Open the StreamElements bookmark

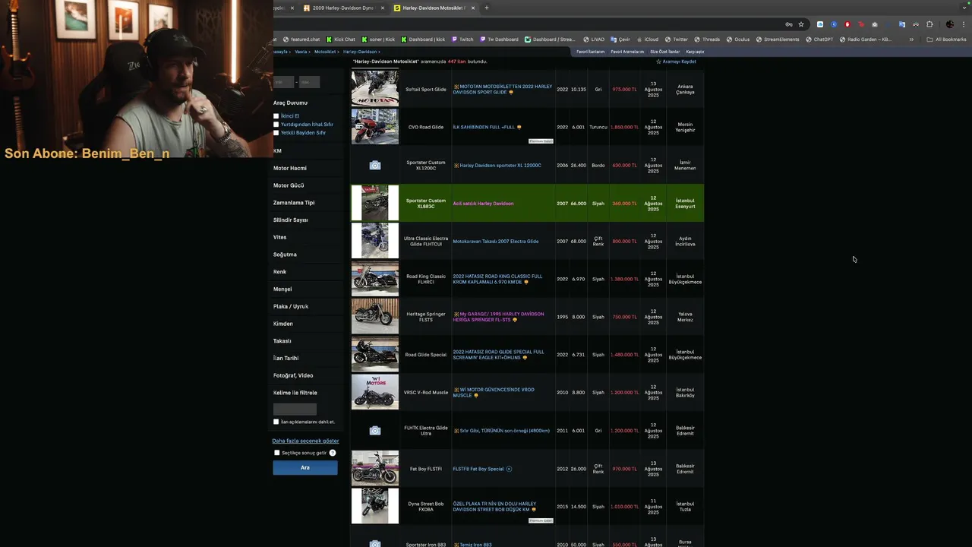click(x=778, y=40)
